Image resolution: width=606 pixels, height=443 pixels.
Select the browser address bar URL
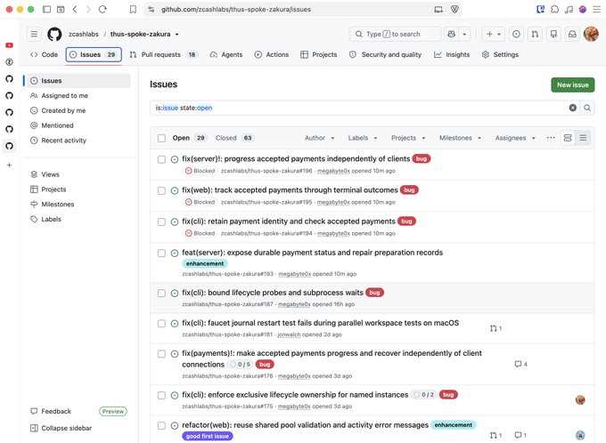tap(236, 9)
